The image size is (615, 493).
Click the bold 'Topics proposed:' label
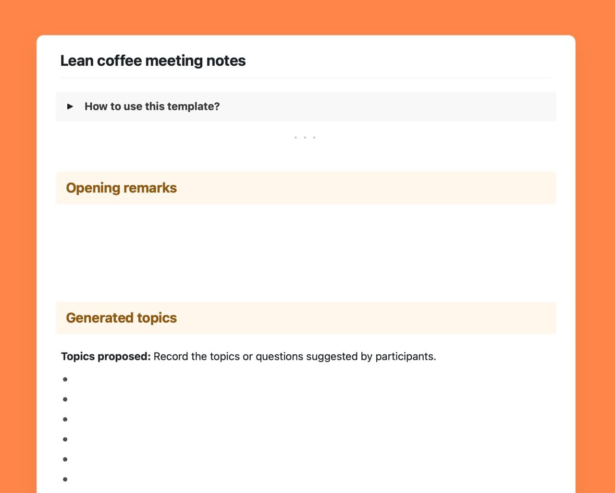pos(106,357)
